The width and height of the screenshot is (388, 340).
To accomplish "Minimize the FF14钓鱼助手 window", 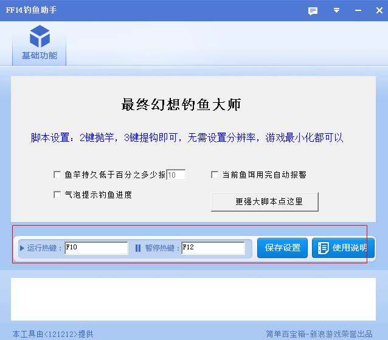I will 358,10.
